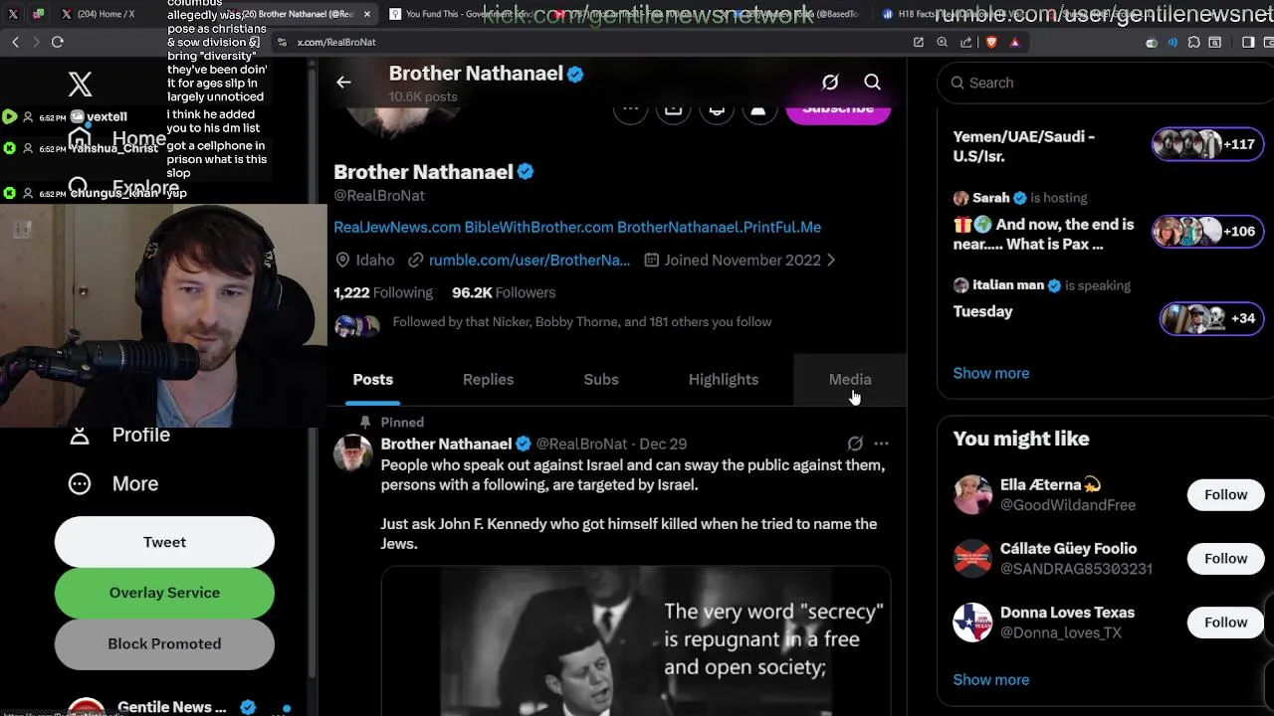Viewport: 1274px width, 716px height.
Task: Follow Donna Loves Texas
Action: (1225, 622)
